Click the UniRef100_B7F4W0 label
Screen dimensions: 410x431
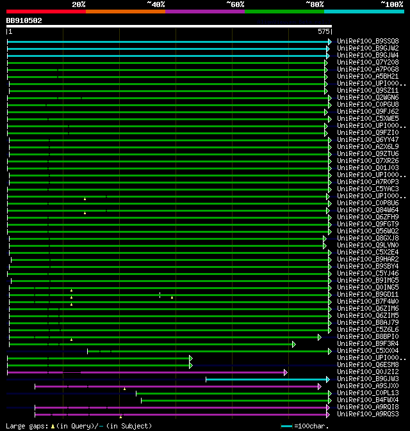coord(368,302)
